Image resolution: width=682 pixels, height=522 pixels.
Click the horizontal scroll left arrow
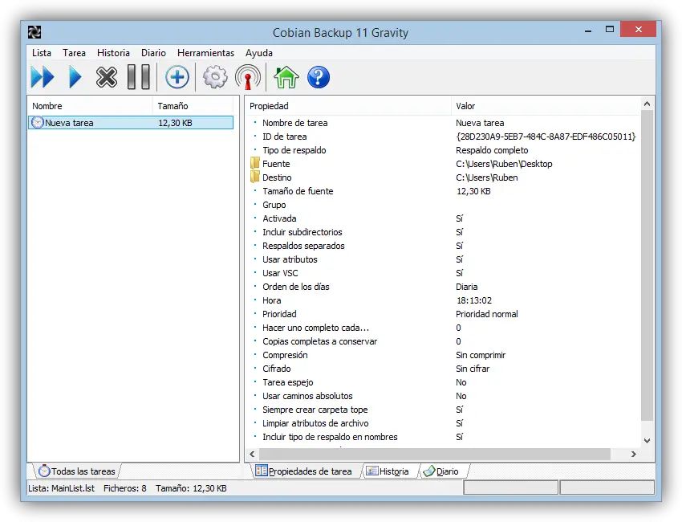(x=252, y=454)
